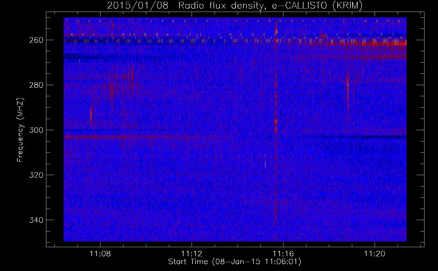Image resolution: width=438 pixels, height=271 pixels.
Task: Click the 'Frequency (MHZ)' axis label
Action: pyautogui.click(x=20, y=130)
